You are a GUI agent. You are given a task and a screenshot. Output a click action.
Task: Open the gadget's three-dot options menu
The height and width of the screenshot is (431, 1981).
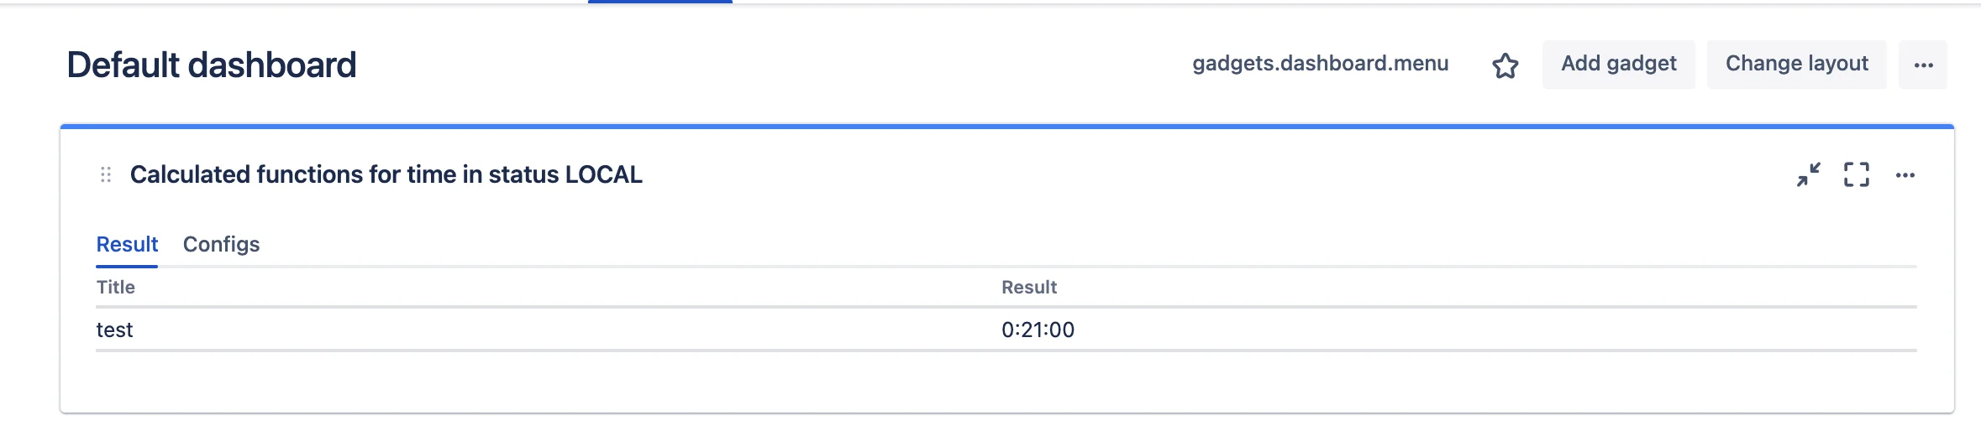pyautogui.click(x=1905, y=174)
